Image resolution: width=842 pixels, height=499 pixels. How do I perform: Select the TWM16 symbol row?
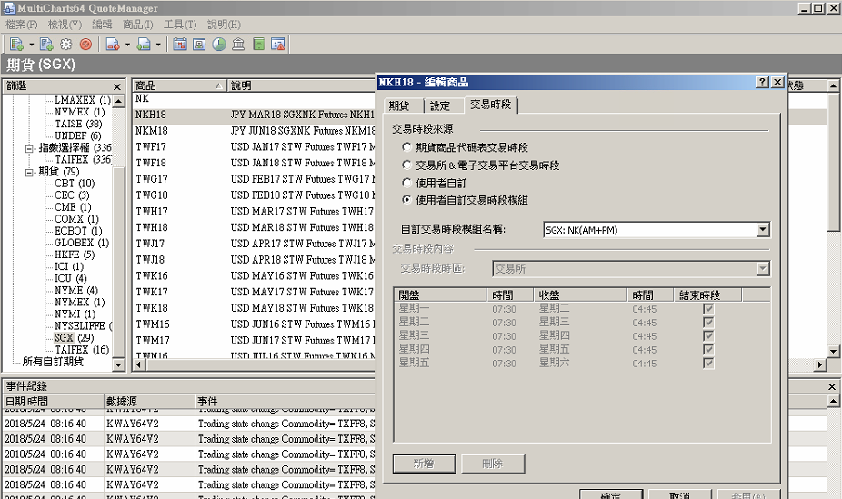(x=254, y=324)
